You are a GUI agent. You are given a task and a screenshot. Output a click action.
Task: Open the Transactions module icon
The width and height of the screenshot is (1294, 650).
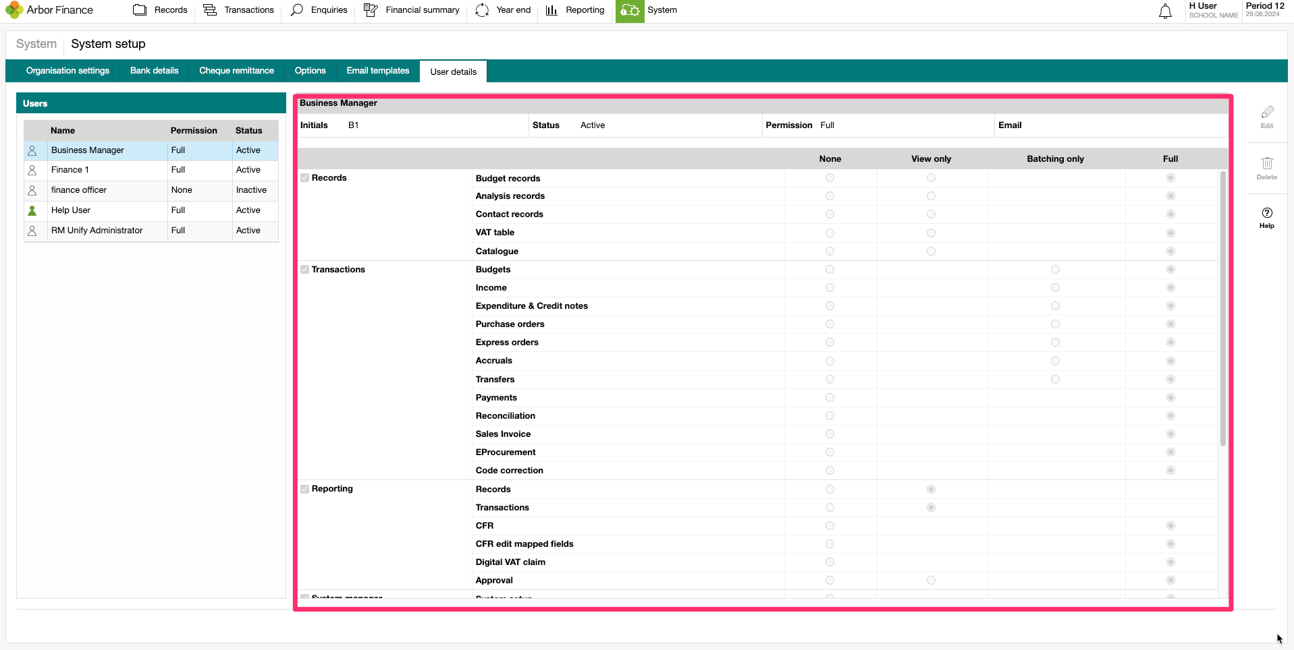210,9
